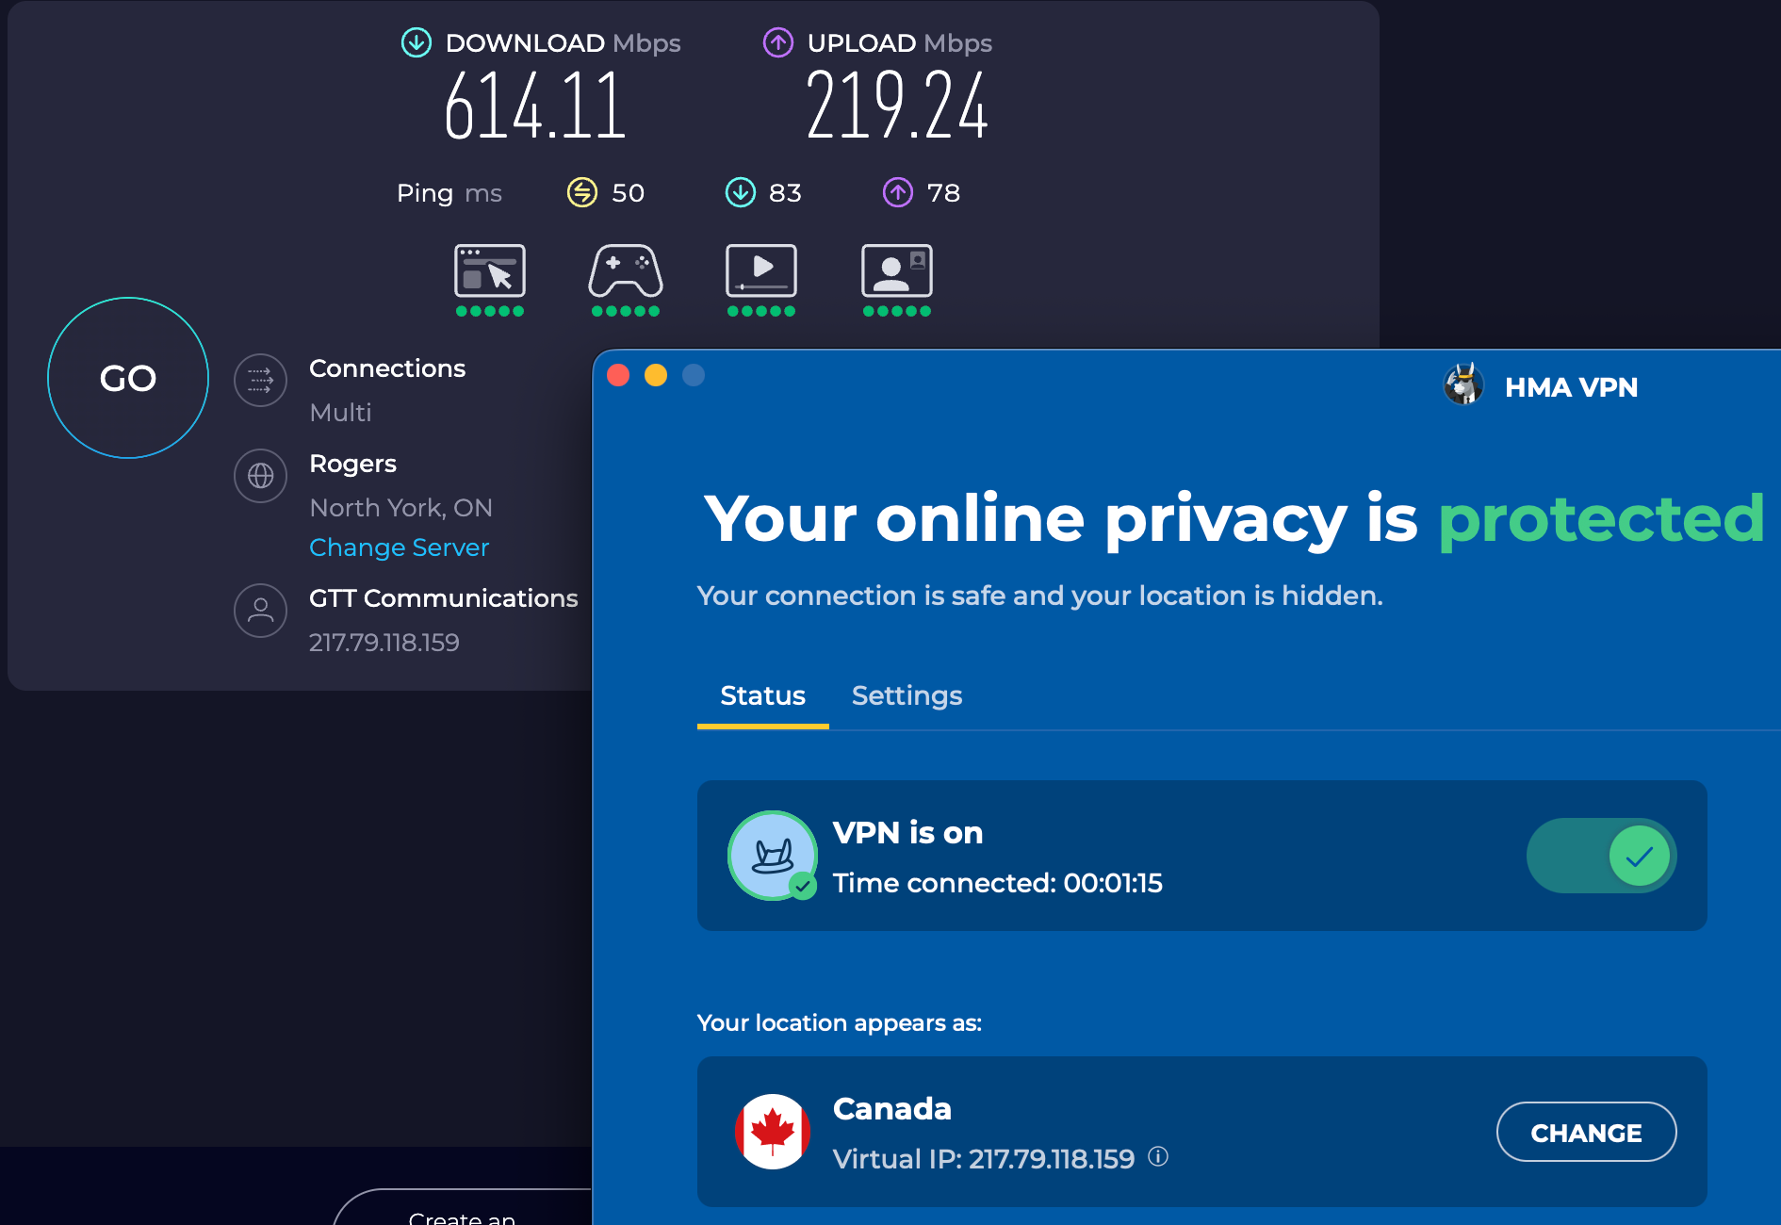The height and width of the screenshot is (1225, 1781).
Task: Switch to the Settings tab
Action: [x=907, y=696]
